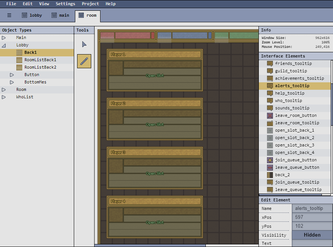333x247 pixels.
Task: Click the back_2 element icon
Action: click(x=270, y=175)
